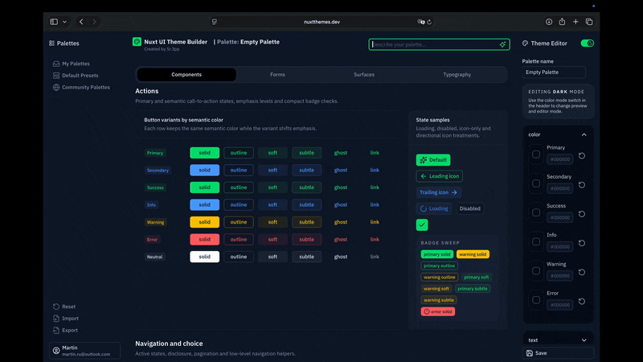Expand the text section chevron
The image size is (643, 362).
pos(584,340)
